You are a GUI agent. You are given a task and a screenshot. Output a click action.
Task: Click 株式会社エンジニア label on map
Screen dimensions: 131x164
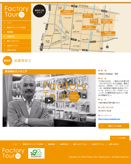88,16
